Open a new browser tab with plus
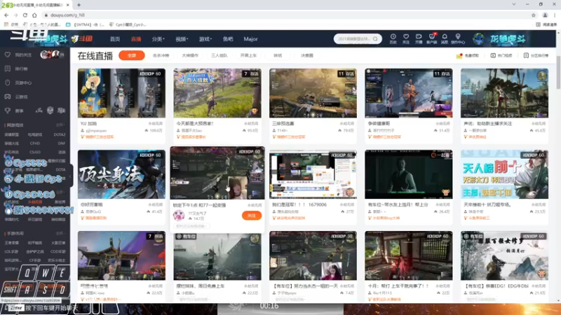The width and height of the screenshot is (561, 315). 79,5
